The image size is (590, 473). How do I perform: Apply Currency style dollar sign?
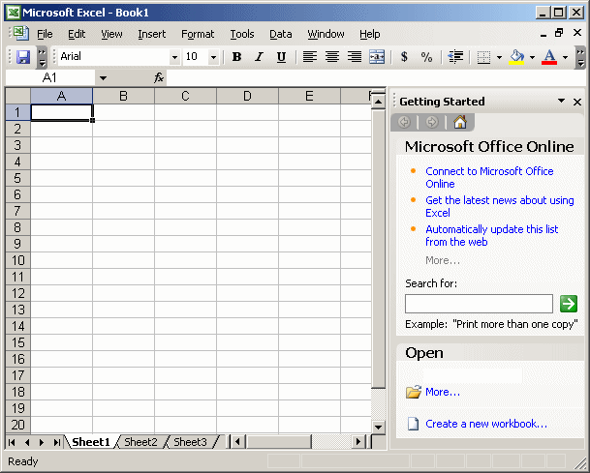404,57
